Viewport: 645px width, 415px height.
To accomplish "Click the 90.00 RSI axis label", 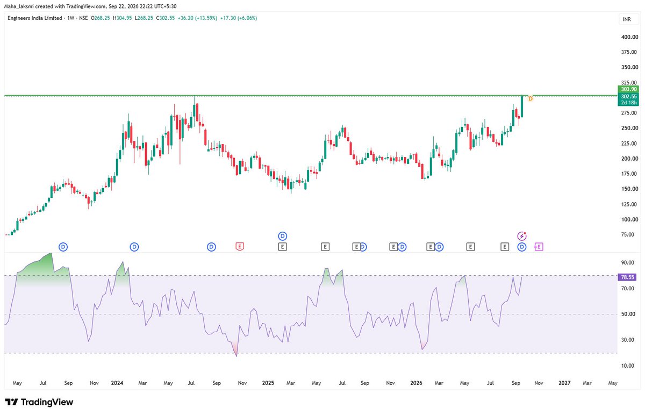I will point(629,262).
